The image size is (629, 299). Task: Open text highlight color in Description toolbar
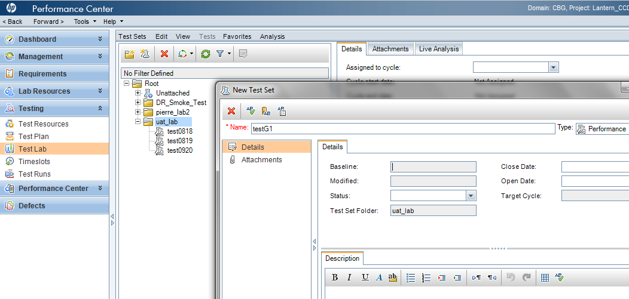tap(393, 278)
